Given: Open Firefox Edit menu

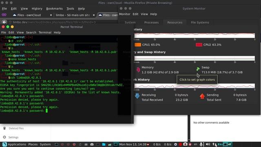Looking at the screenshot, I should pos(13,9).
